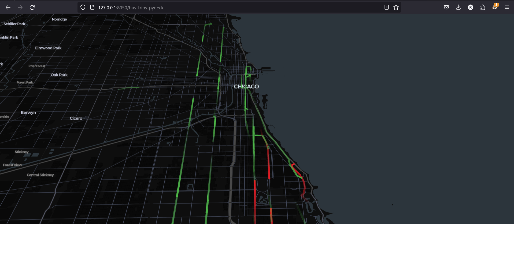
Task: Reload the bus_trips_pydeck page
Action: tap(32, 7)
